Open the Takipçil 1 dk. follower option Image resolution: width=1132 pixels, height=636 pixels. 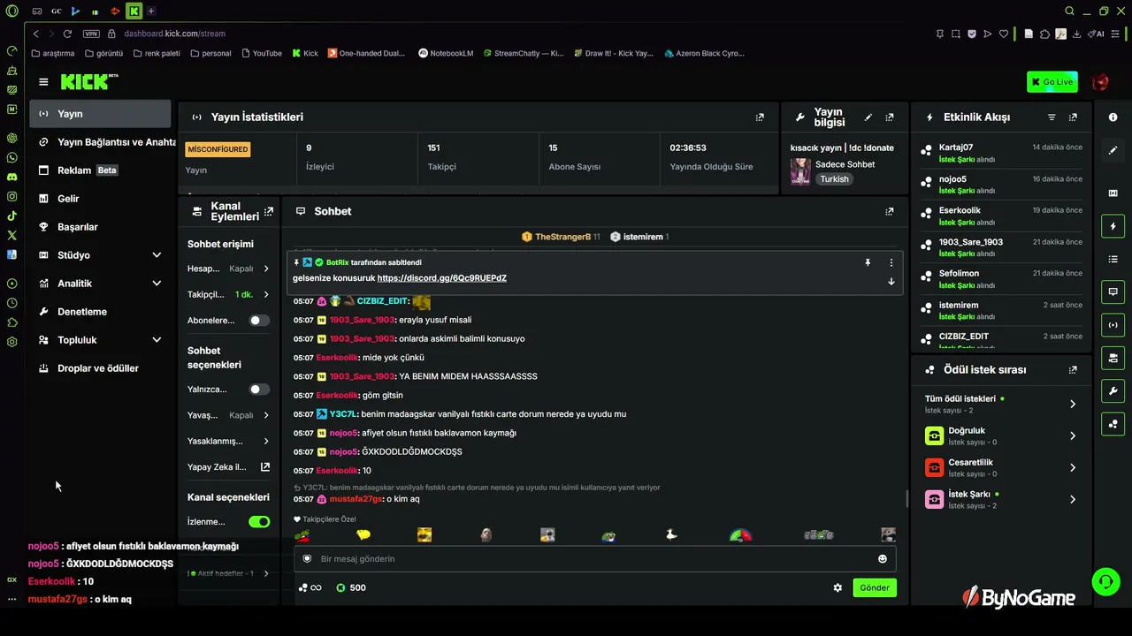click(x=229, y=294)
